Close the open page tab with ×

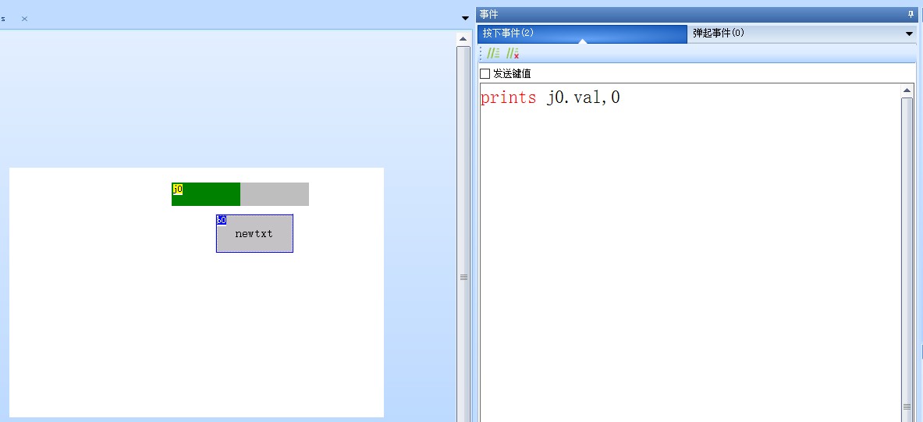[x=24, y=18]
